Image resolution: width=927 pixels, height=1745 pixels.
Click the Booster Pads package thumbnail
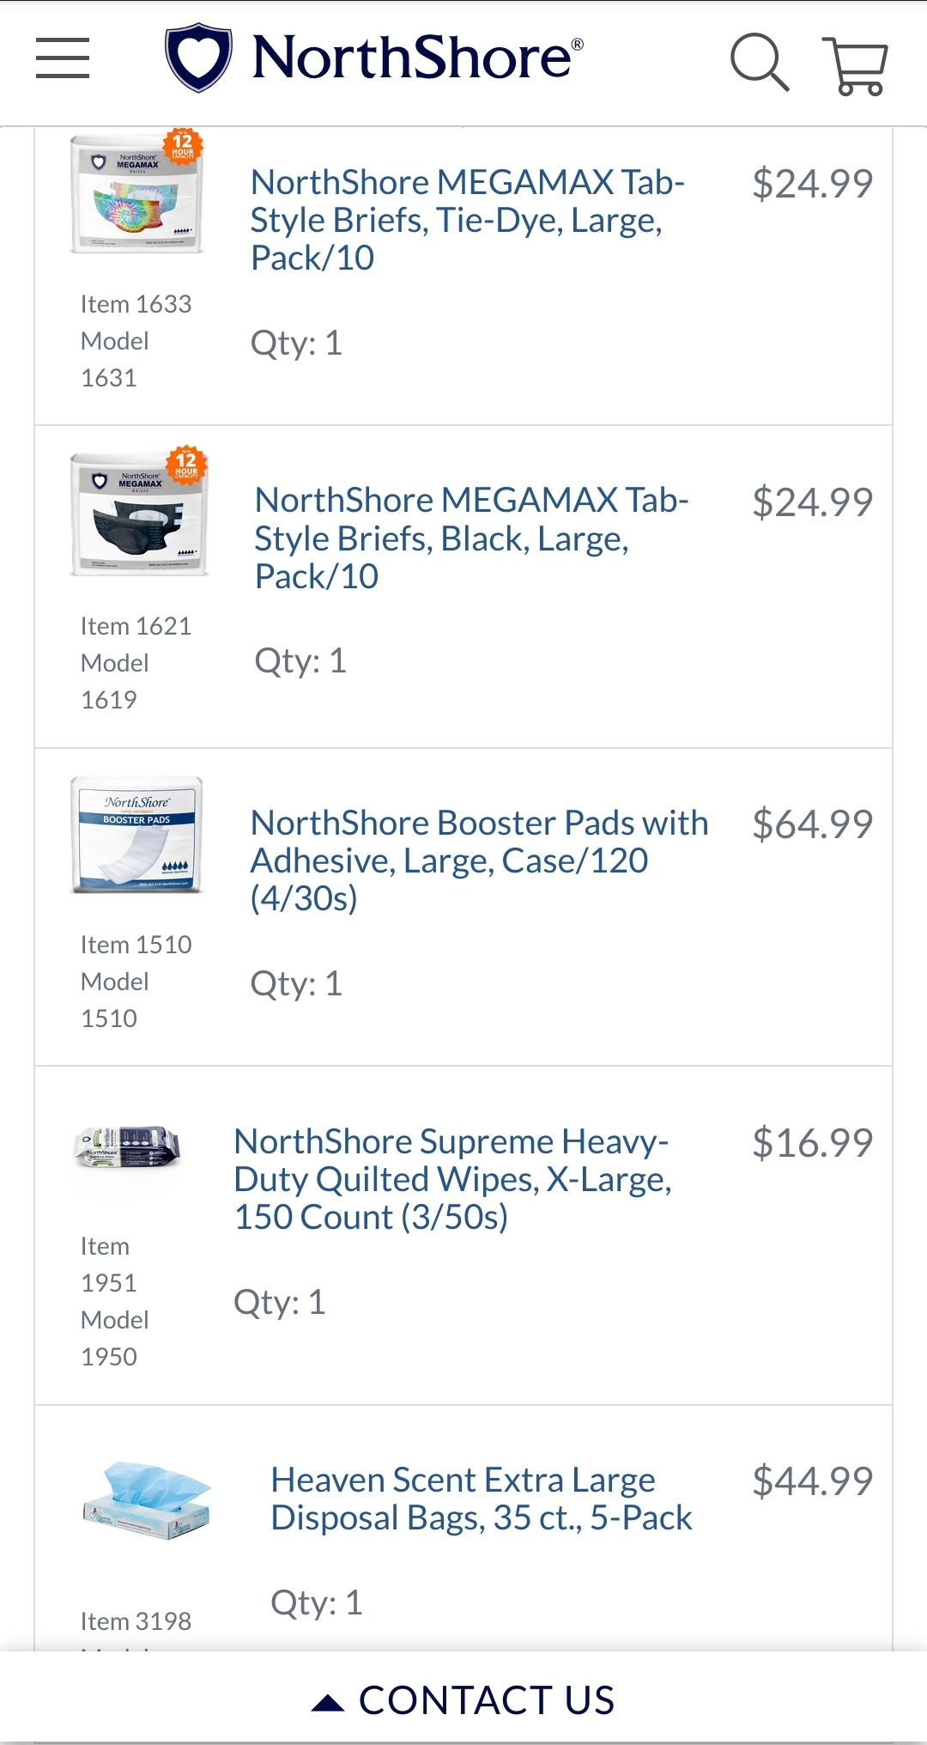137,835
